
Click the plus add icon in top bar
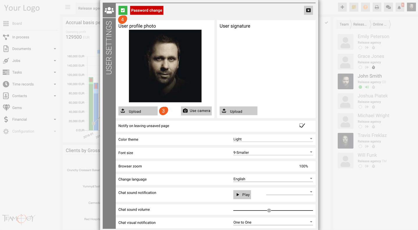[342, 7]
